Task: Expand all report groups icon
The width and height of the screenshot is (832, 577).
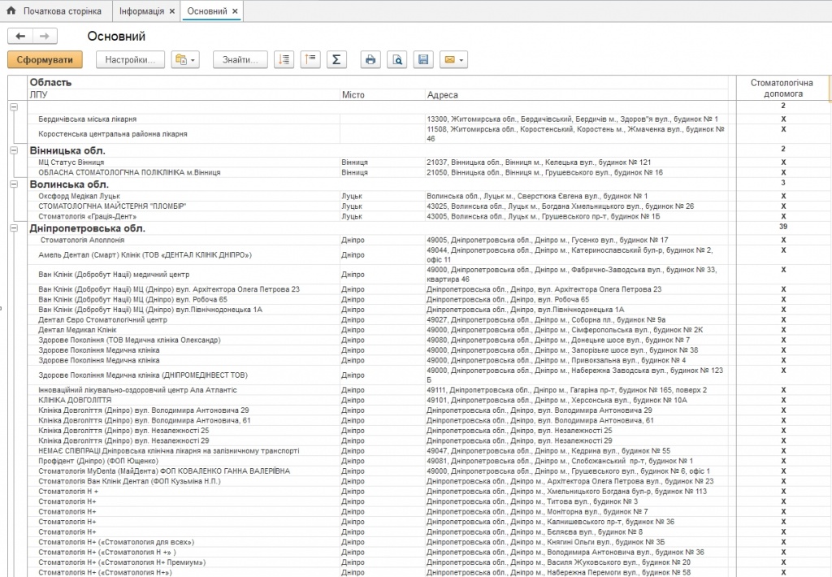Action: pos(284,59)
